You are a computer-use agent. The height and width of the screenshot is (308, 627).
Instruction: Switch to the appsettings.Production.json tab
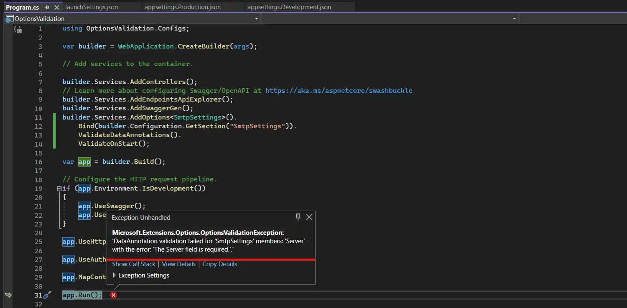[182, 7]
